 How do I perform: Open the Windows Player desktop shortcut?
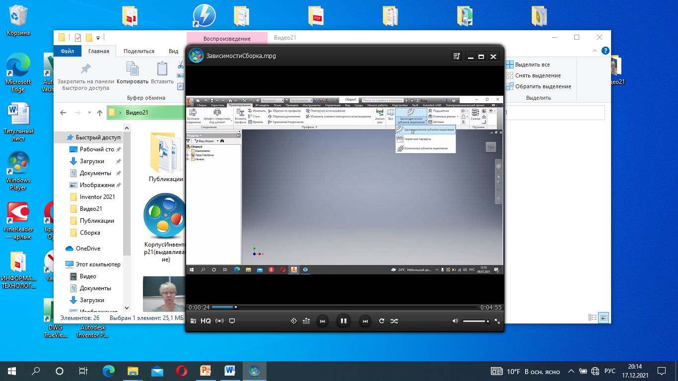coord(18,171)
